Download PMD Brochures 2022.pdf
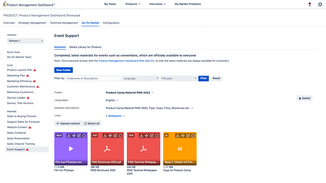 click(x=105, y=136)
